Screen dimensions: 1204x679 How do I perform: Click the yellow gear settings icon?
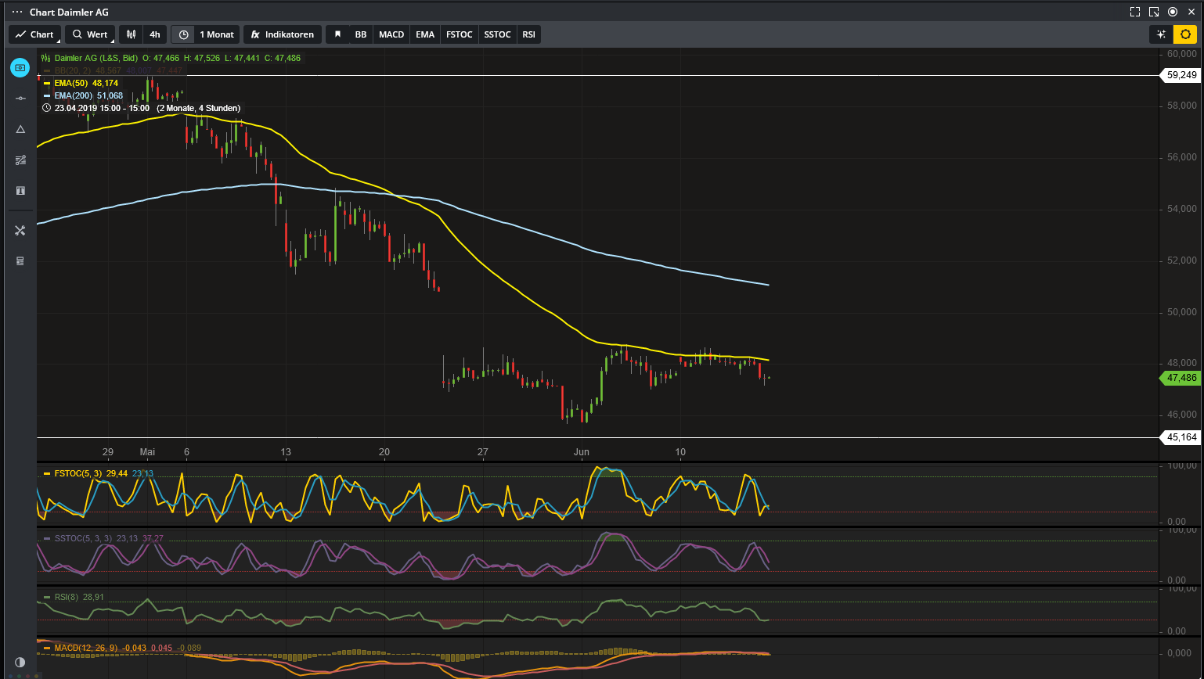[1186, 34]
